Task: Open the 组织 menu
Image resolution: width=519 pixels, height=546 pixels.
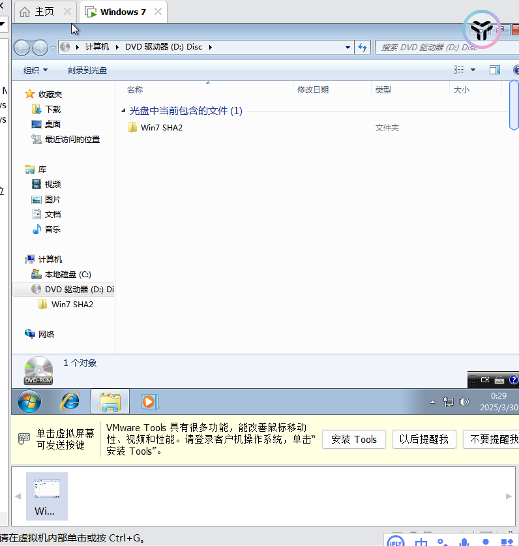Action: pos(35,70)
